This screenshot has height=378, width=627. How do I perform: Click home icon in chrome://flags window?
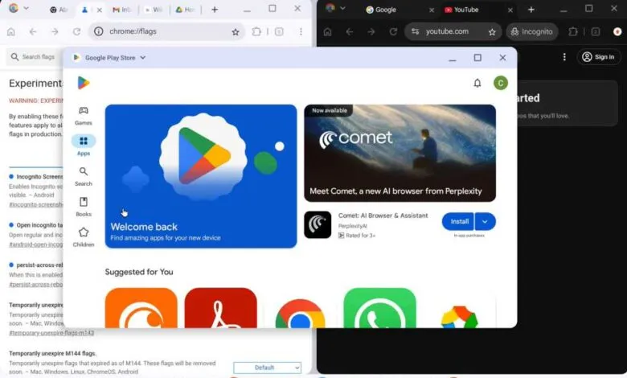(11, 31)
